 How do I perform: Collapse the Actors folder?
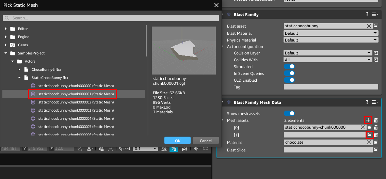13,61
